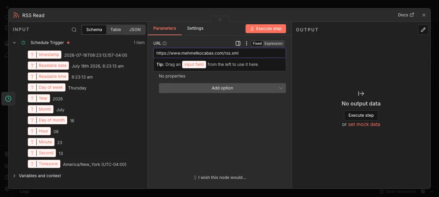
Task: Select the Table input view
Action: click(x=116, y=30)
